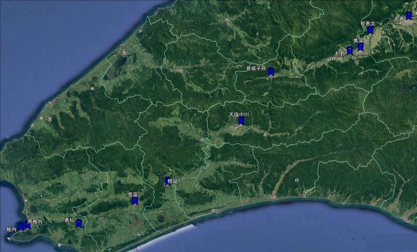This screenshot has height=252, width=417.
Task: Select the 音威子府 station train icon
Action: [271, 72]
